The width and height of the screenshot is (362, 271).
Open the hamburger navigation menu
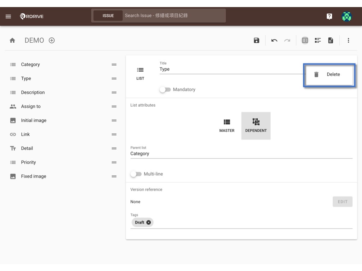[8, 16]
